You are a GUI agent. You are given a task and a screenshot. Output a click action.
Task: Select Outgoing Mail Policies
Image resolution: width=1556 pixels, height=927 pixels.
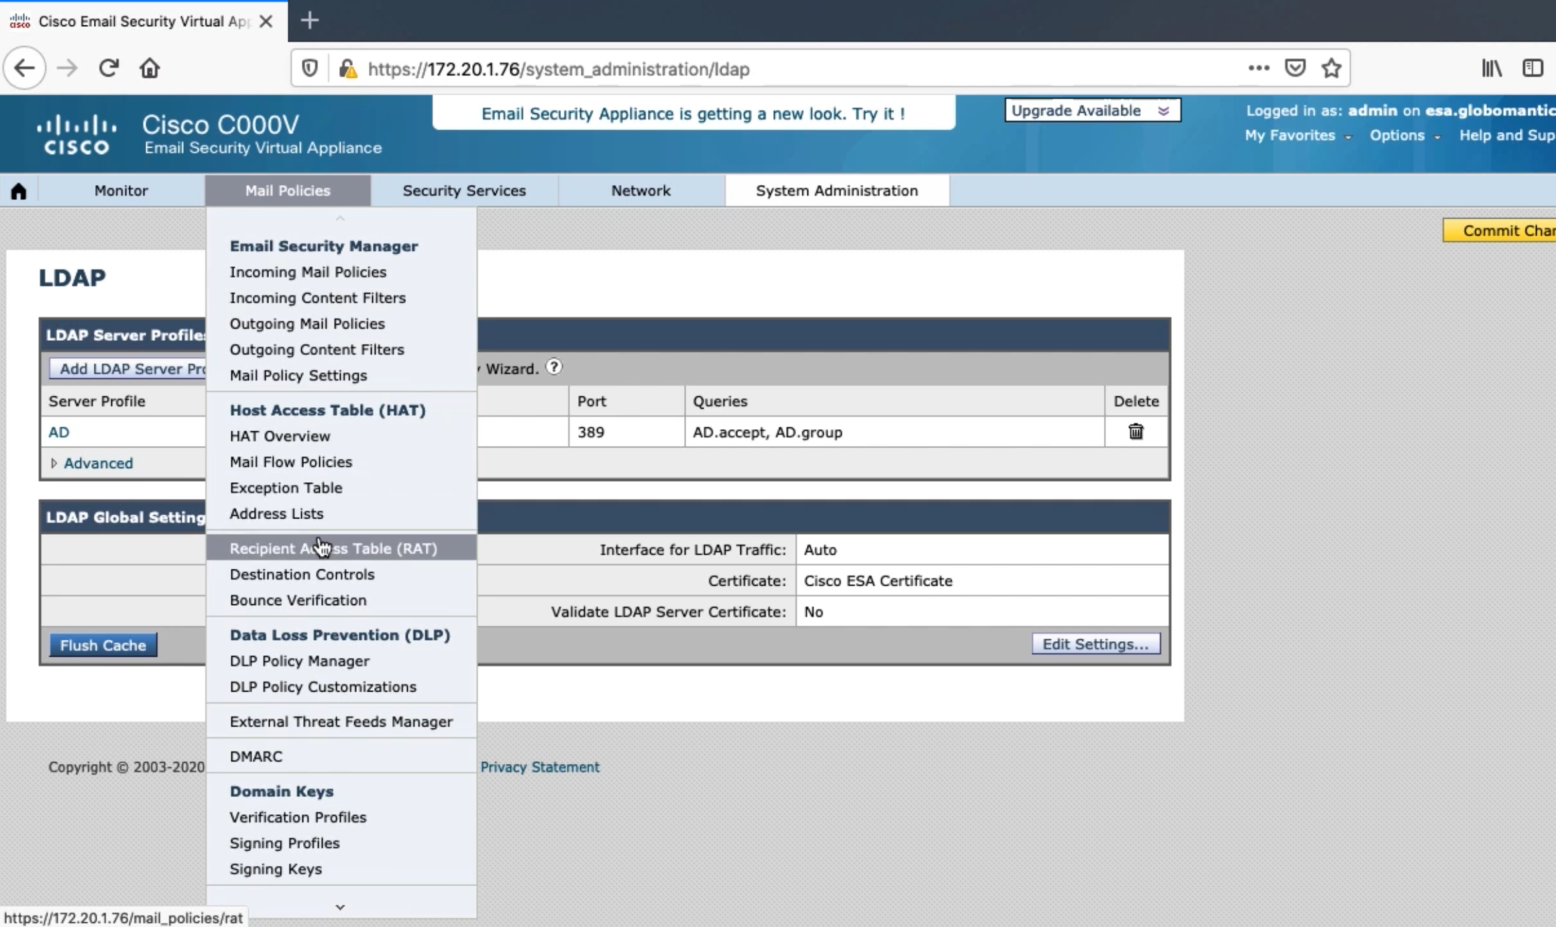(x=307, y=323)
